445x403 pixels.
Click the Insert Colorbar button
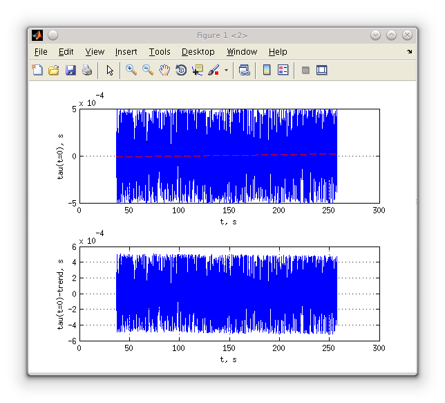click(267, 70)
